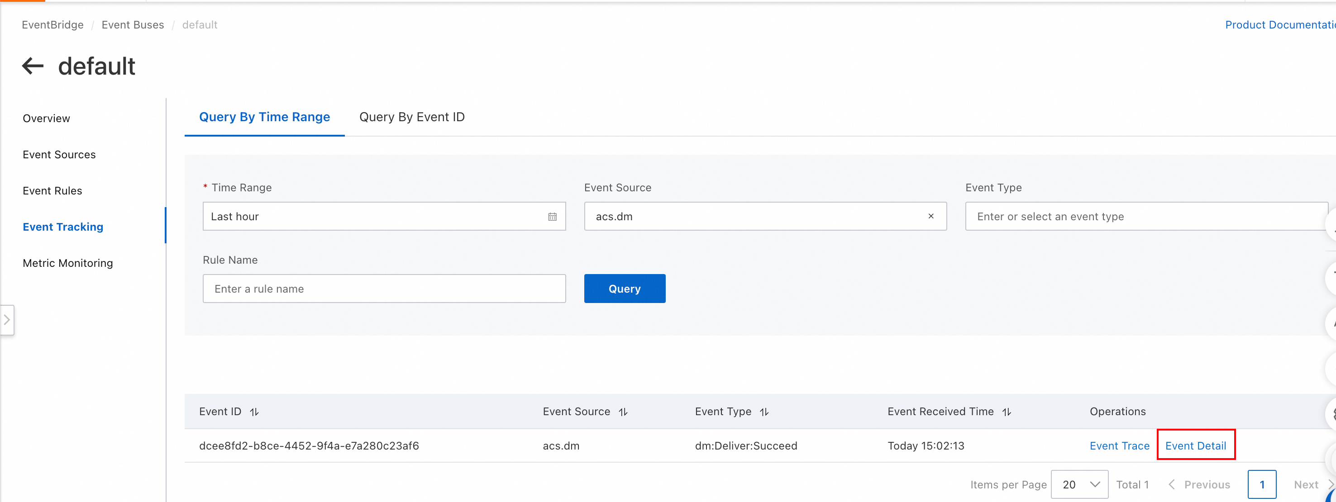Expand the collapsed left side panel
Image resolution: width=1336 pixels, height=502 pixels.
(7, 320)
